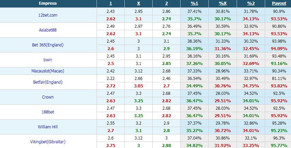The image size is (291, 148).
Task: Select the 28.96% cell for Macauslot
Action: coord(223,71)
